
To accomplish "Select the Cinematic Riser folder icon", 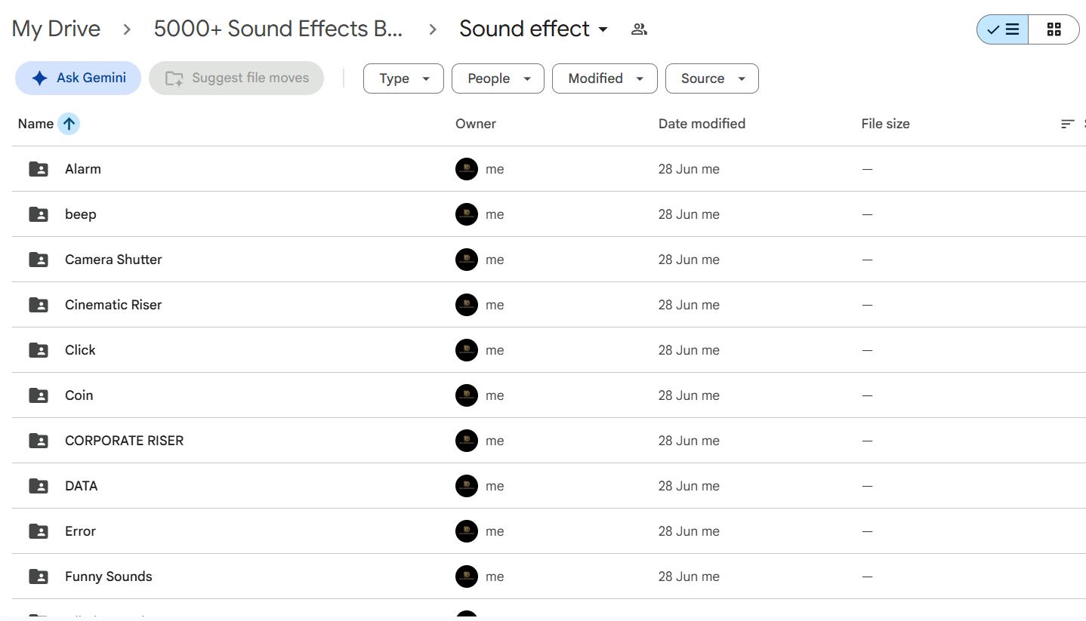I will [x=39, y=305].
